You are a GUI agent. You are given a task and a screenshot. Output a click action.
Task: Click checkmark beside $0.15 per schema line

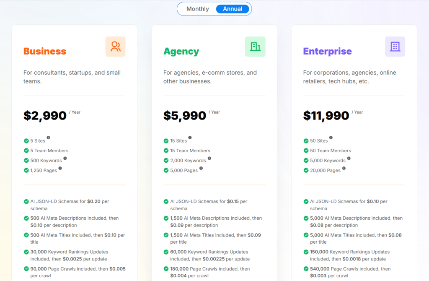pos(166,202)
